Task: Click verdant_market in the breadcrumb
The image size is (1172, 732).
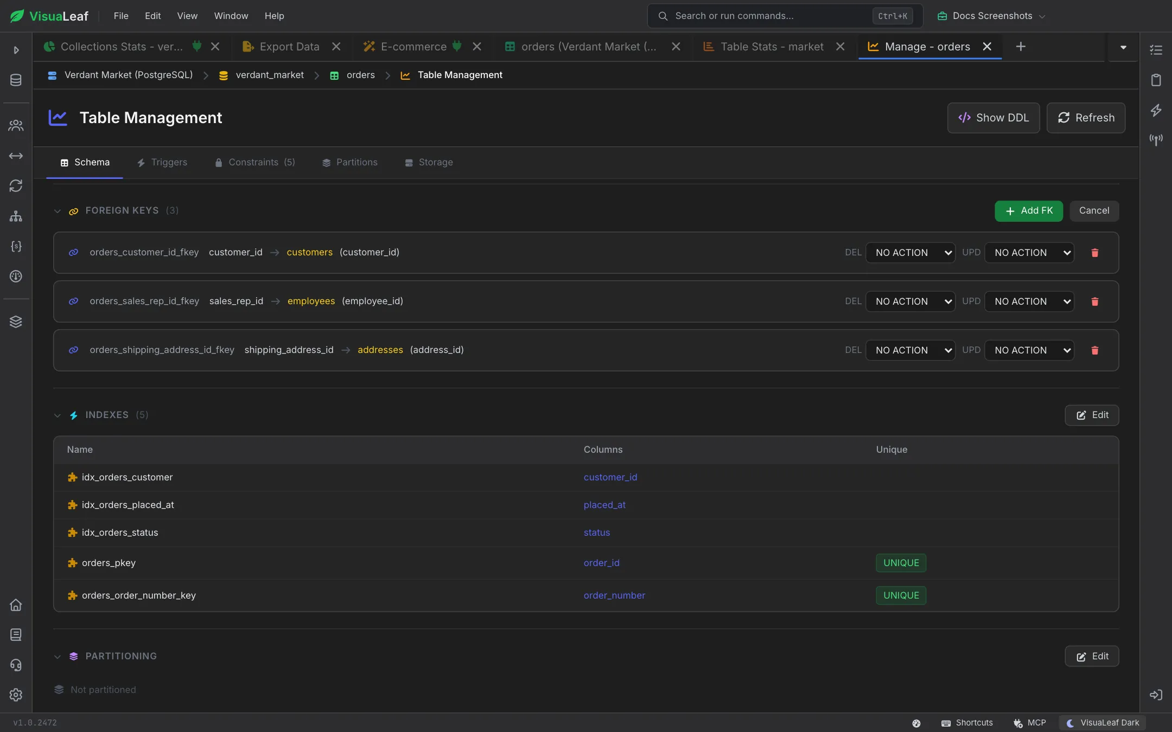Action: coord(269,75)
